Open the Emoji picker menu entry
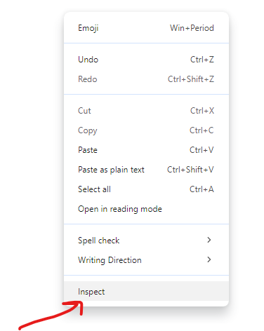This screenshot has width=264, height=331. [x=146, y=28]
